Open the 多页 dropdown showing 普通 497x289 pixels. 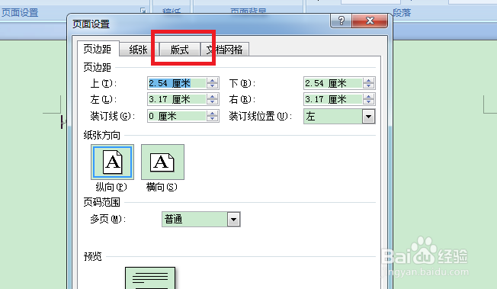tap(233, 219)
